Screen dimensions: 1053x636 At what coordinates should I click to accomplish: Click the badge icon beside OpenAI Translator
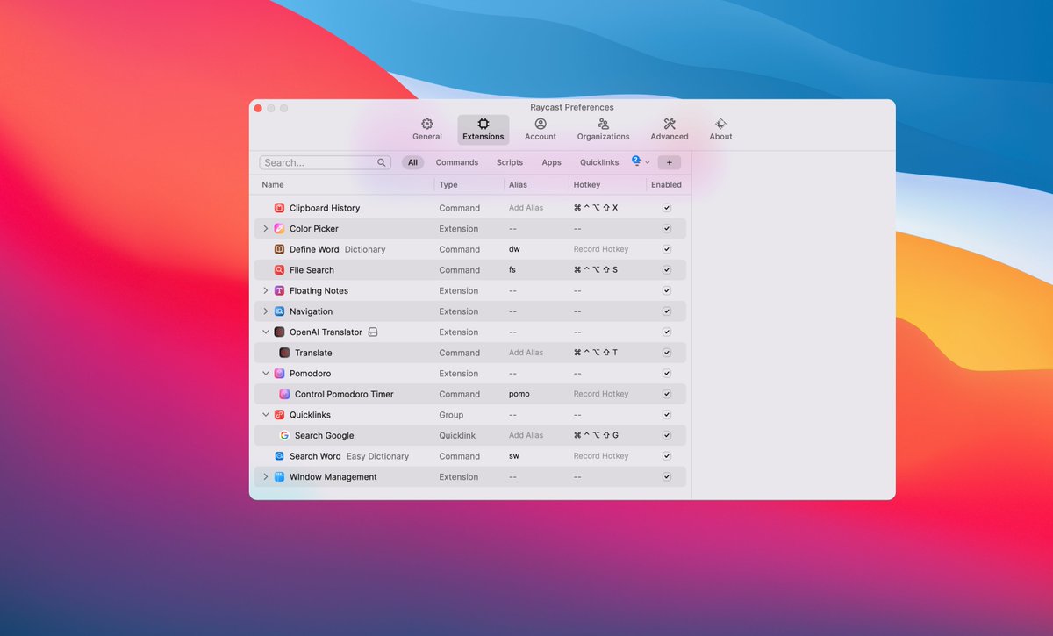[x=373, y=332]
